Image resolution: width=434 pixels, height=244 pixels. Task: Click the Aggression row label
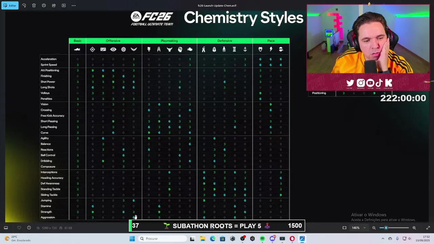[x=47, y=217]
